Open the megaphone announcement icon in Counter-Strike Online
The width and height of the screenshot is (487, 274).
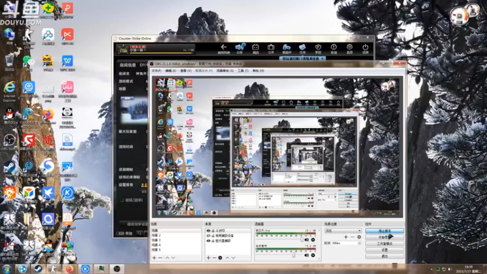239,47
